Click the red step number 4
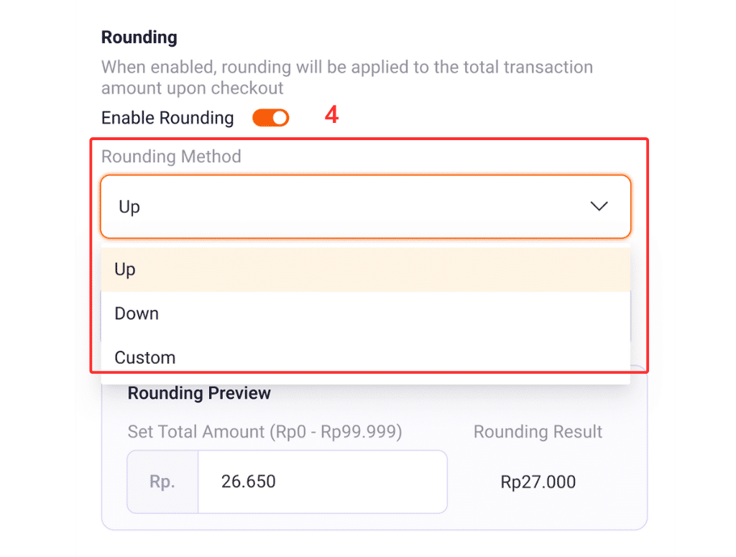736x557 pixels. (x=331, y=116)
